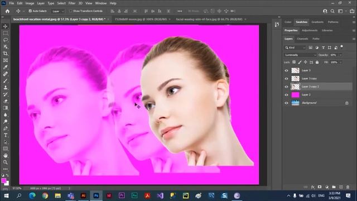Select the Eraser tool
Screen dimensions: 357x201
click(5, 101)
